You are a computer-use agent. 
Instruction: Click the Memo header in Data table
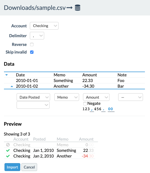pos(59,75)
